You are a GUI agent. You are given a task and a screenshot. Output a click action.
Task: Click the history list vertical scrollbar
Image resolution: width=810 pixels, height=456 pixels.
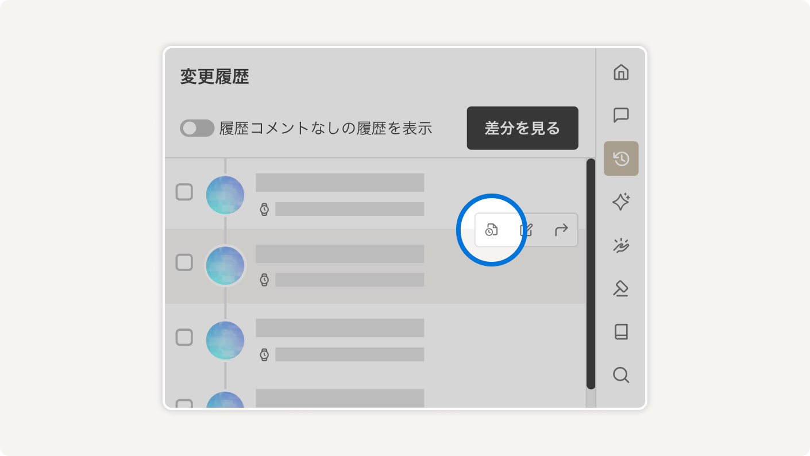591,274
